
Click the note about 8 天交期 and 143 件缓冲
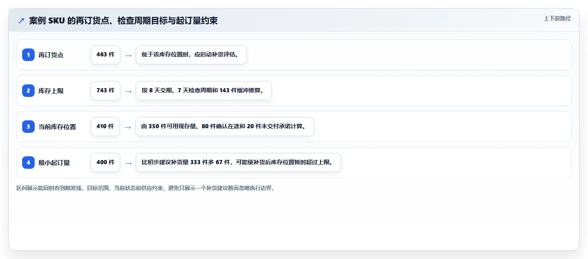click(204, 91)
